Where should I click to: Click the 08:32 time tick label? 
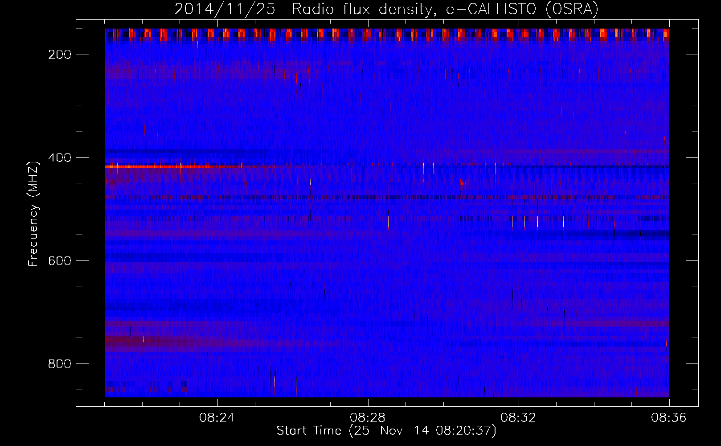pos(518,418)
